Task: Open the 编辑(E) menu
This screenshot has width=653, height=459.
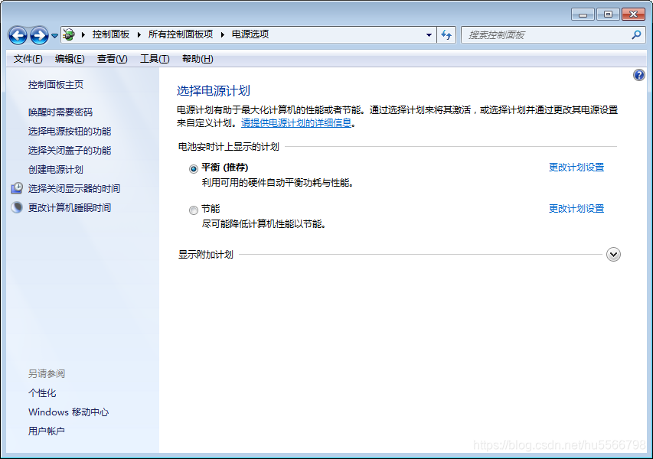Action: (x=70, y=59)
